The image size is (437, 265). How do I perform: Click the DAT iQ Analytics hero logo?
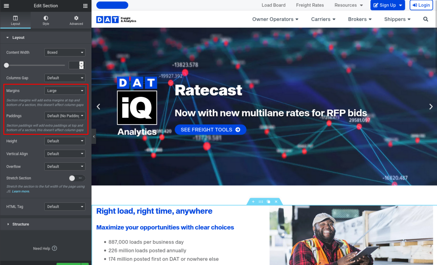(137, 106)
